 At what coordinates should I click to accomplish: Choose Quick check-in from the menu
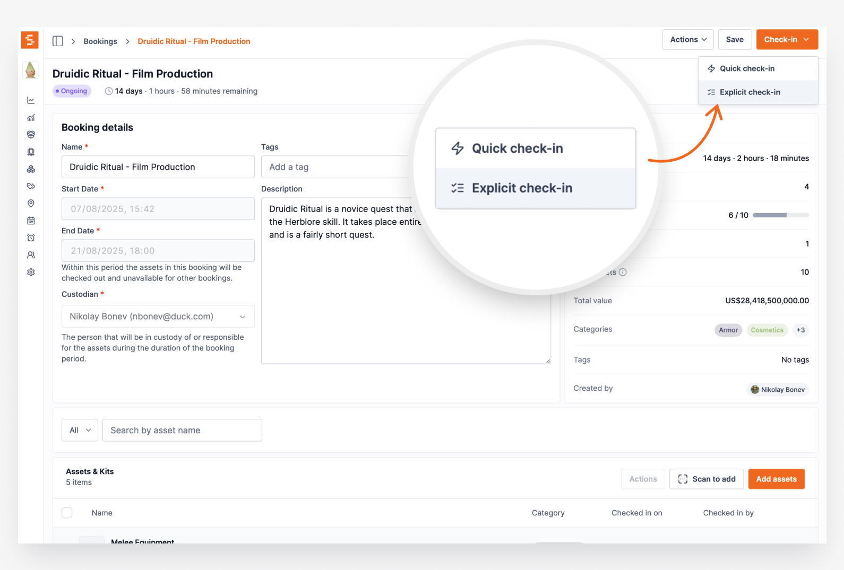pos(747,68)
